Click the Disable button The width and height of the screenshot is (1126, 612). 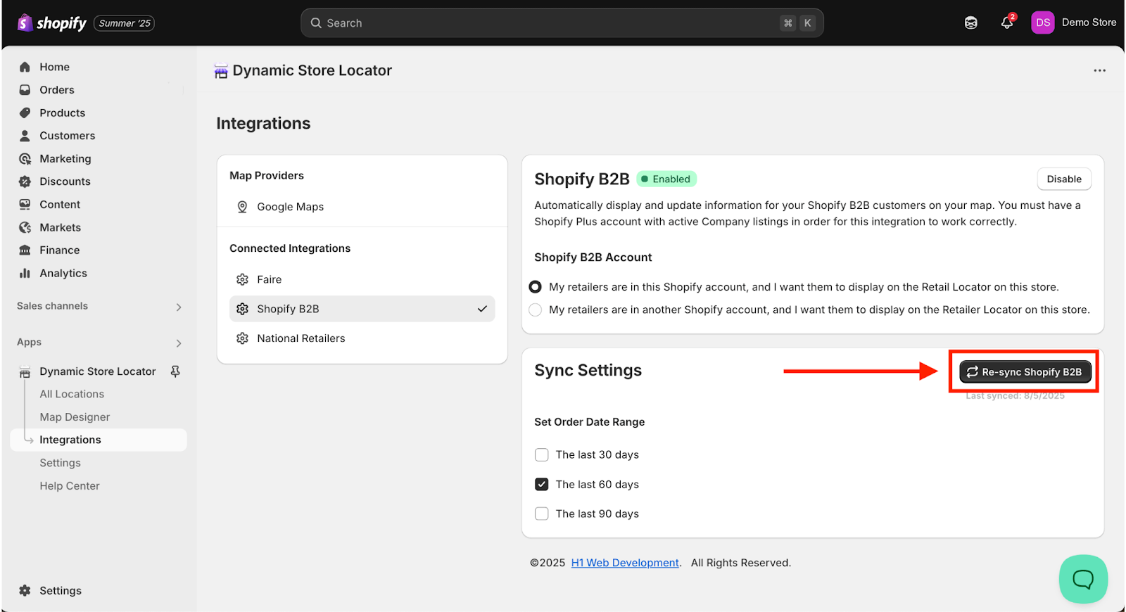1064,179
